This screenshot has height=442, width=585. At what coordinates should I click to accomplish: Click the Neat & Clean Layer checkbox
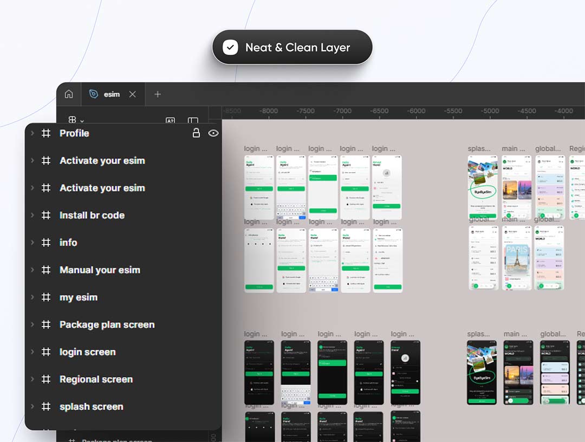point(231,48)
